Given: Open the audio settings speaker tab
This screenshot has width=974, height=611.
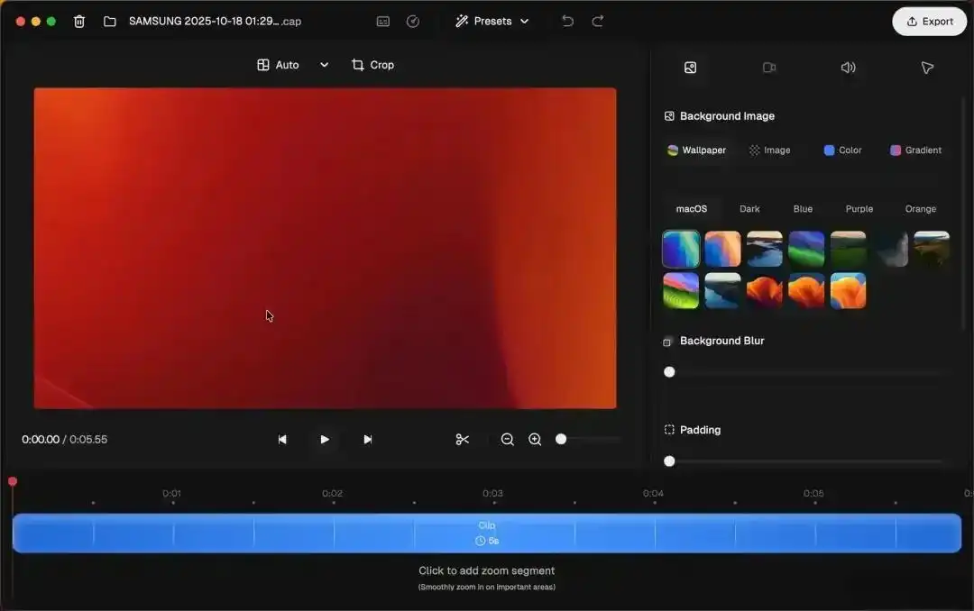Looking at the screenshot, I should click(x=848, y=68).
